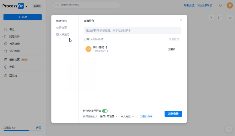The width and height of the screenshot is (235, 136).
Task: Open the user avatar menu
Action: pos(230,5)
